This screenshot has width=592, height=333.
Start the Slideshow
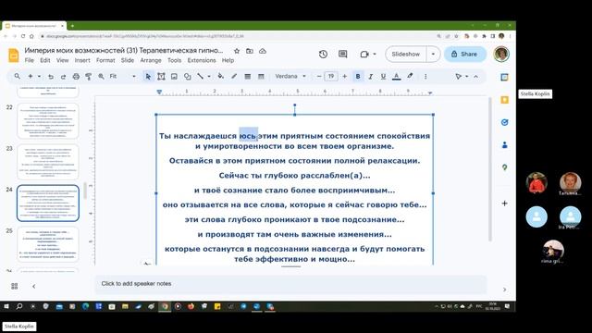(406, 54)
